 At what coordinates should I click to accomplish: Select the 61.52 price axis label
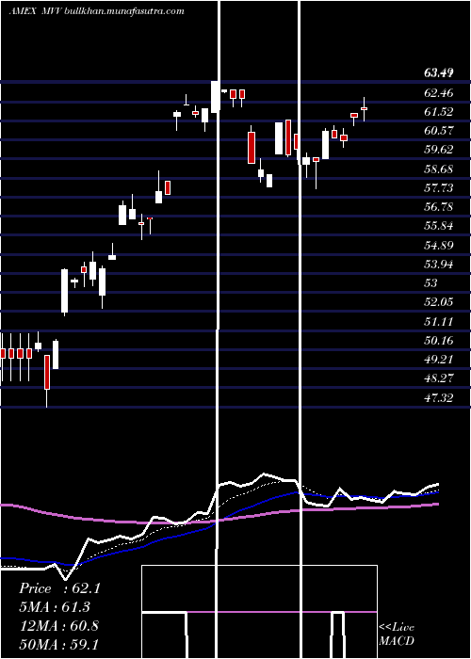point(439,112)
